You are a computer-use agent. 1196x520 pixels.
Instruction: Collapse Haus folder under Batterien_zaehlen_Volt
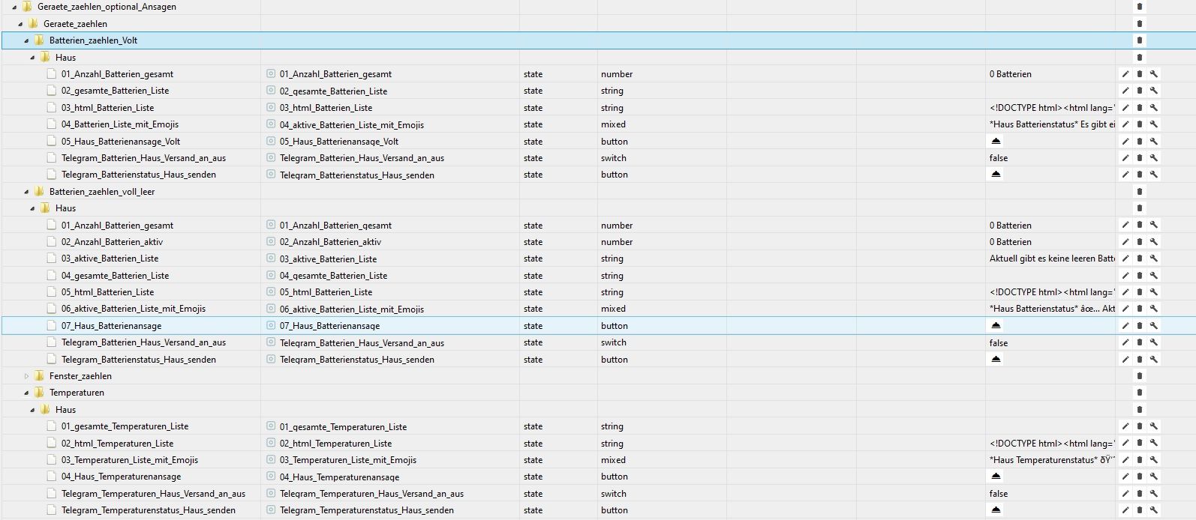click(x=32, y=58)
